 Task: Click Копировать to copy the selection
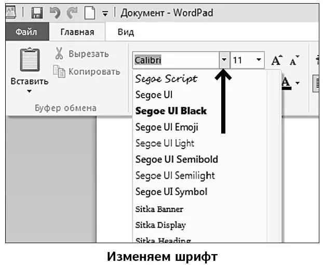click(87, 72)
